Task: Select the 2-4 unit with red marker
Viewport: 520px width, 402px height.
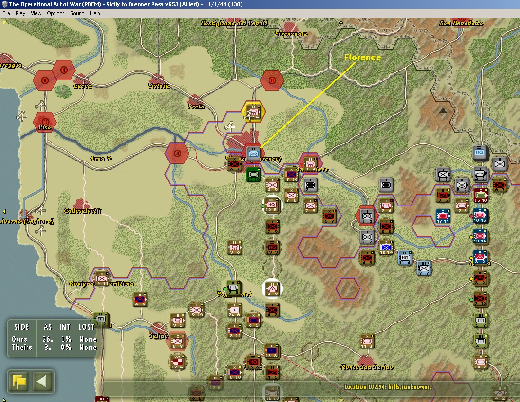Action: point(386,205)
